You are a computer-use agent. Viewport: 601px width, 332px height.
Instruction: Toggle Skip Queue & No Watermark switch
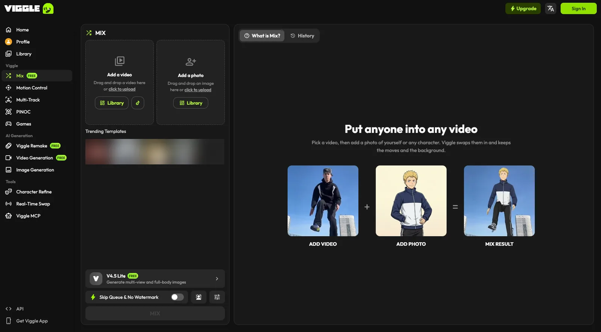177,297
